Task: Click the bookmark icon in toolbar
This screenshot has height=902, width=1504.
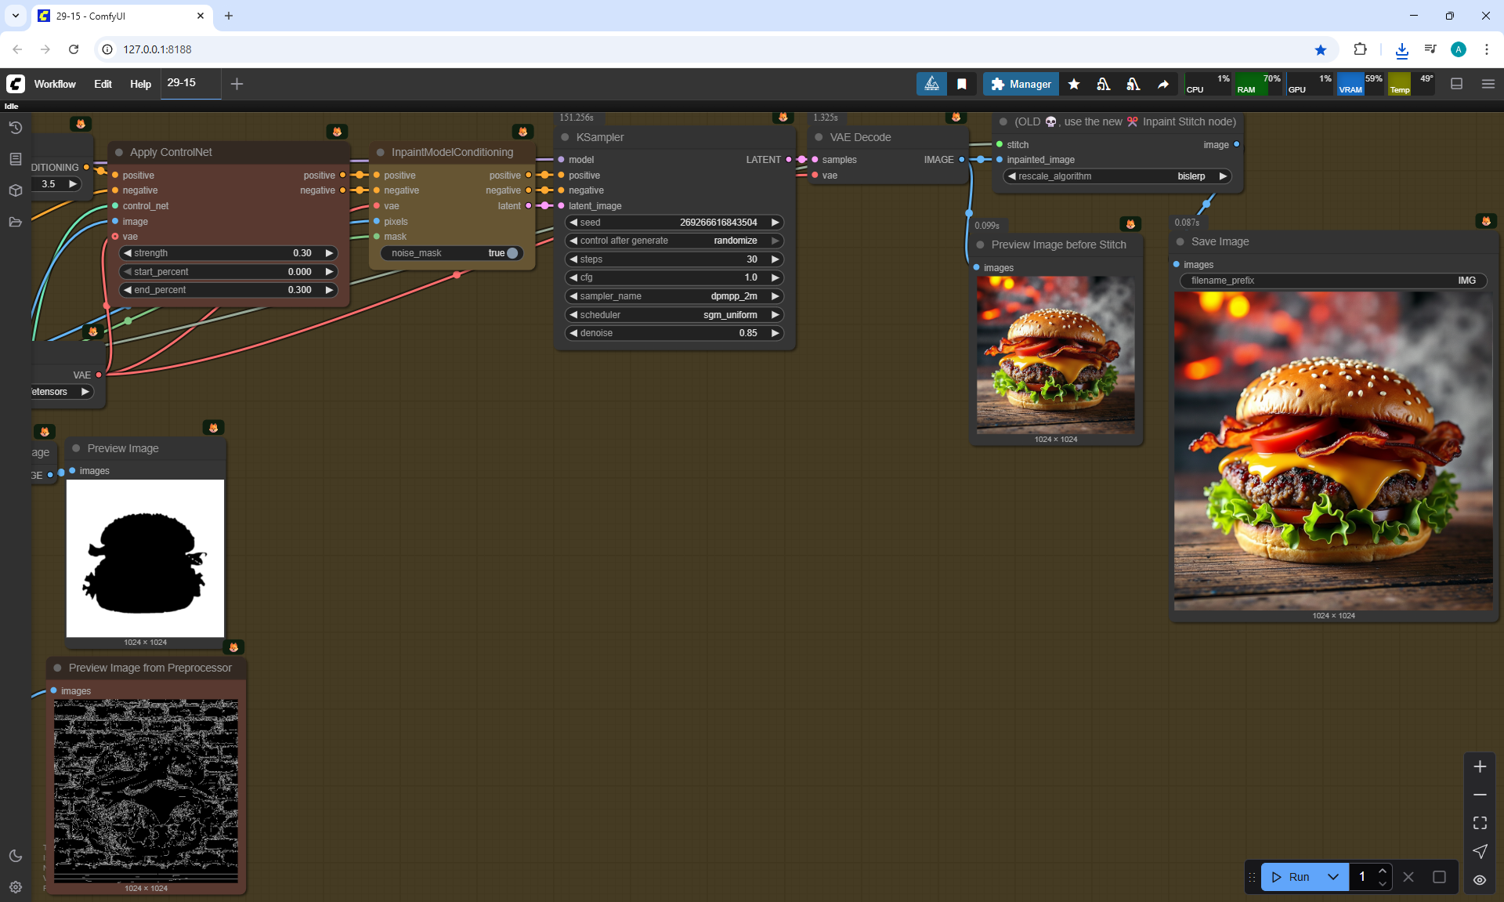Action: click(x=962, y=84)
